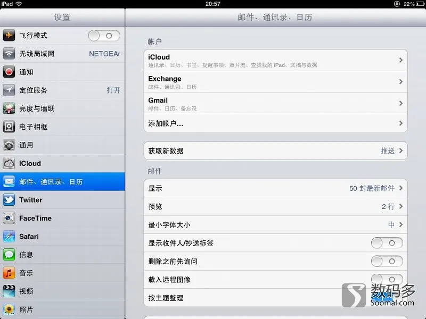This screenshot has height=319, width=426.
Task: Tap the Wi-Fi status bar indicator
Action: pyautogui.click(x=19, y=4)
